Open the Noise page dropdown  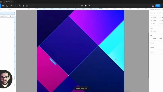10,10
